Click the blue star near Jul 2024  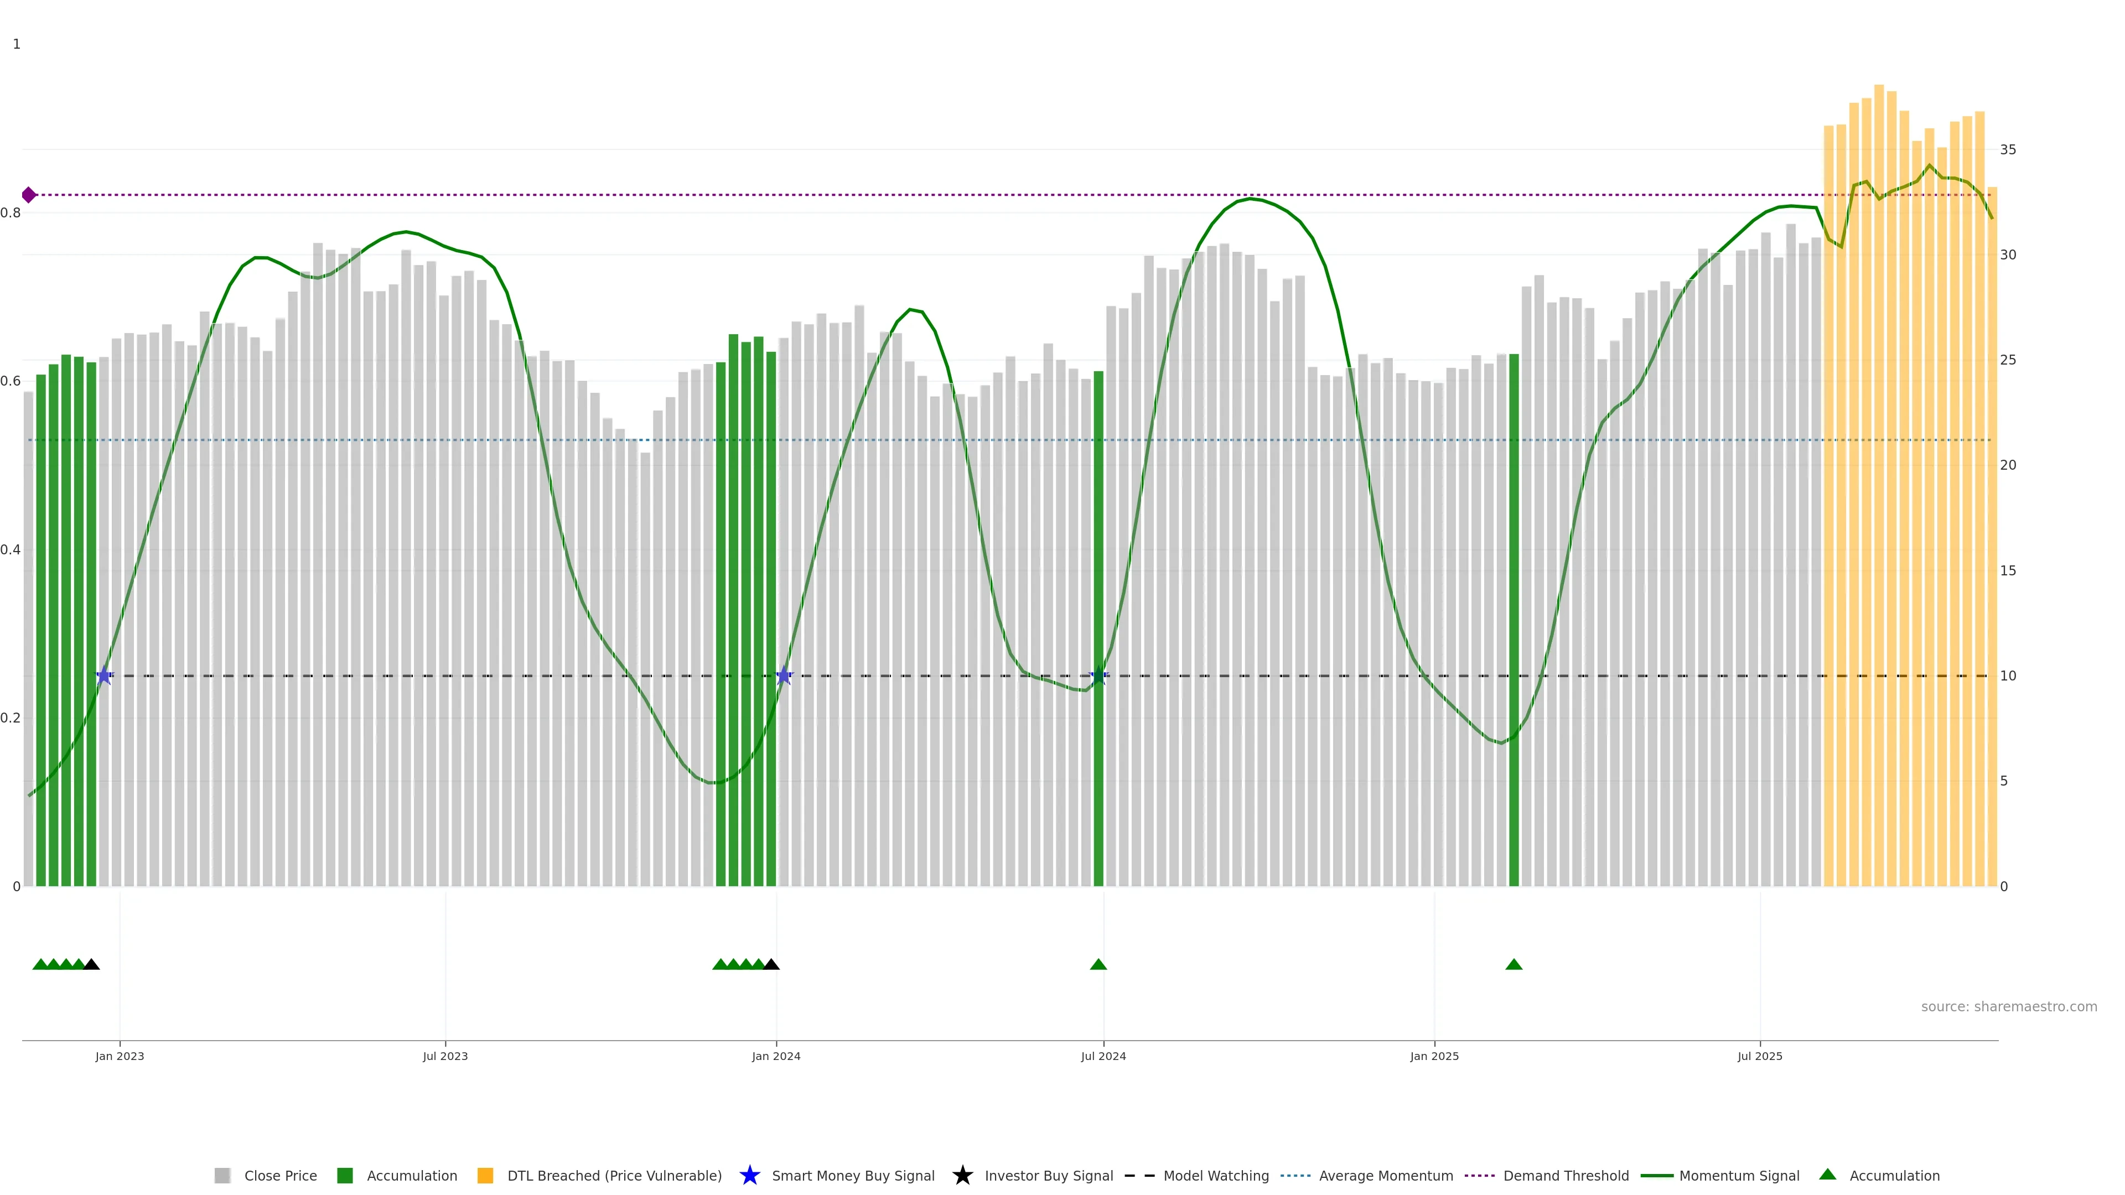click(1098, 676)
